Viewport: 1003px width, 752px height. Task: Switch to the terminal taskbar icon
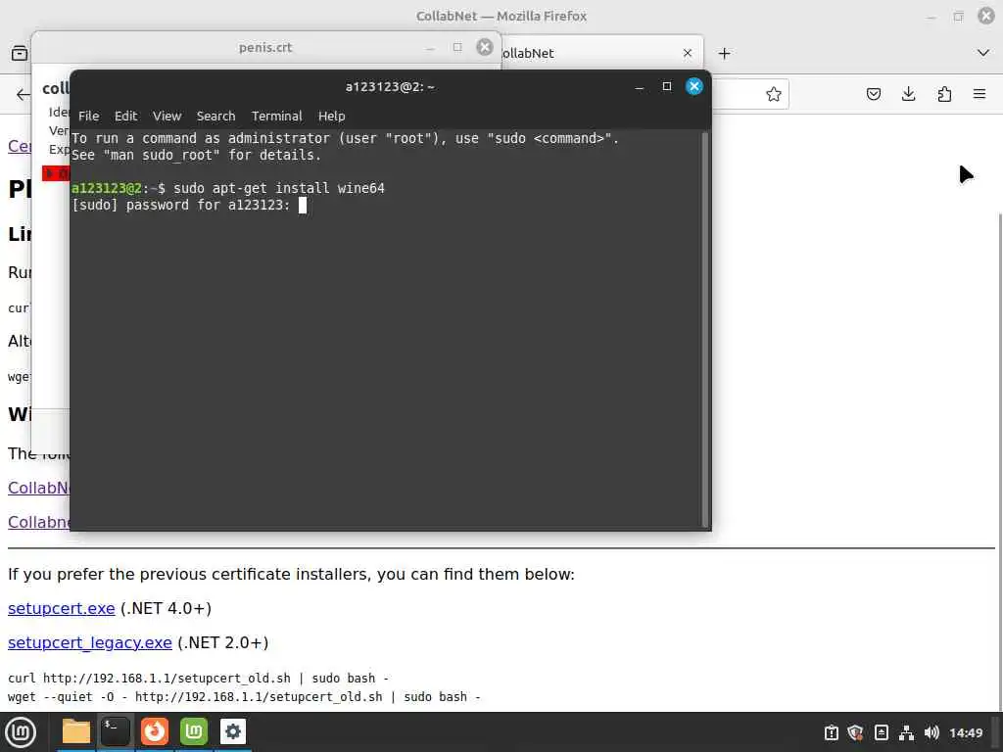[x=116, y=731]
